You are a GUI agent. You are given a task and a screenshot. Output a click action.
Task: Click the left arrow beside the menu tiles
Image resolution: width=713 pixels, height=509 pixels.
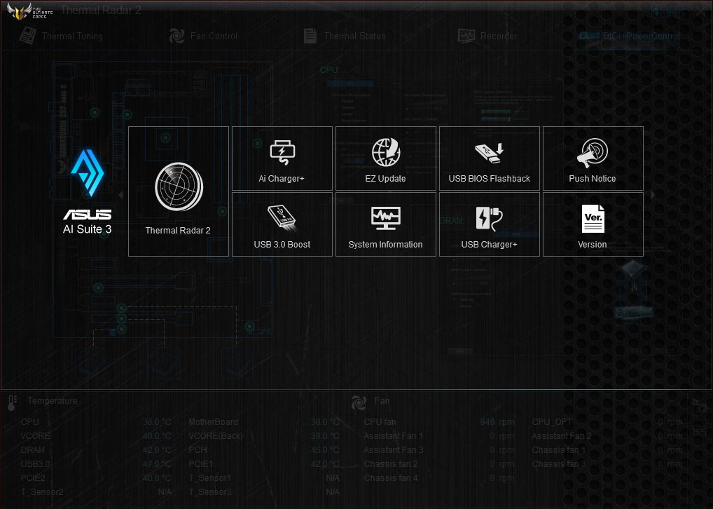121,195
